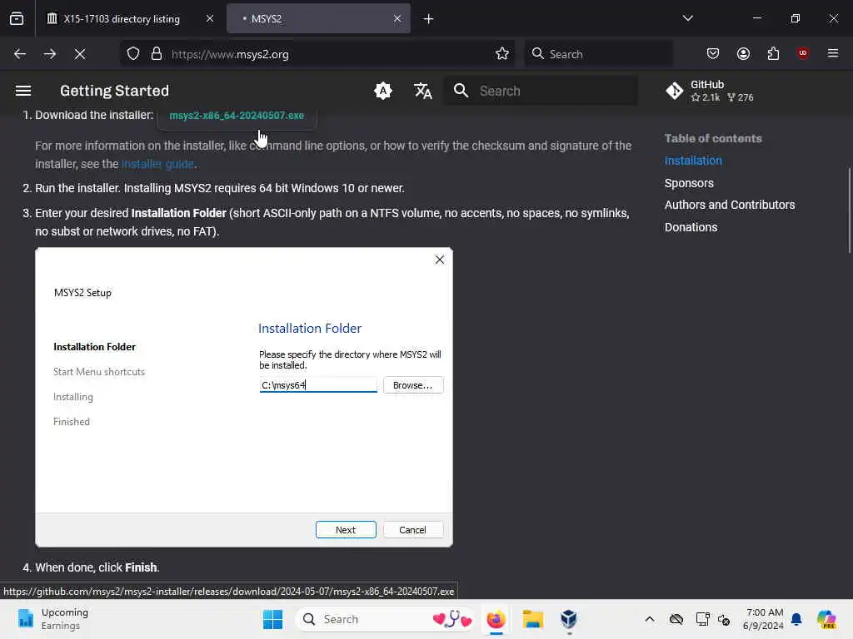Open the installer guide link

click(157, 164)
